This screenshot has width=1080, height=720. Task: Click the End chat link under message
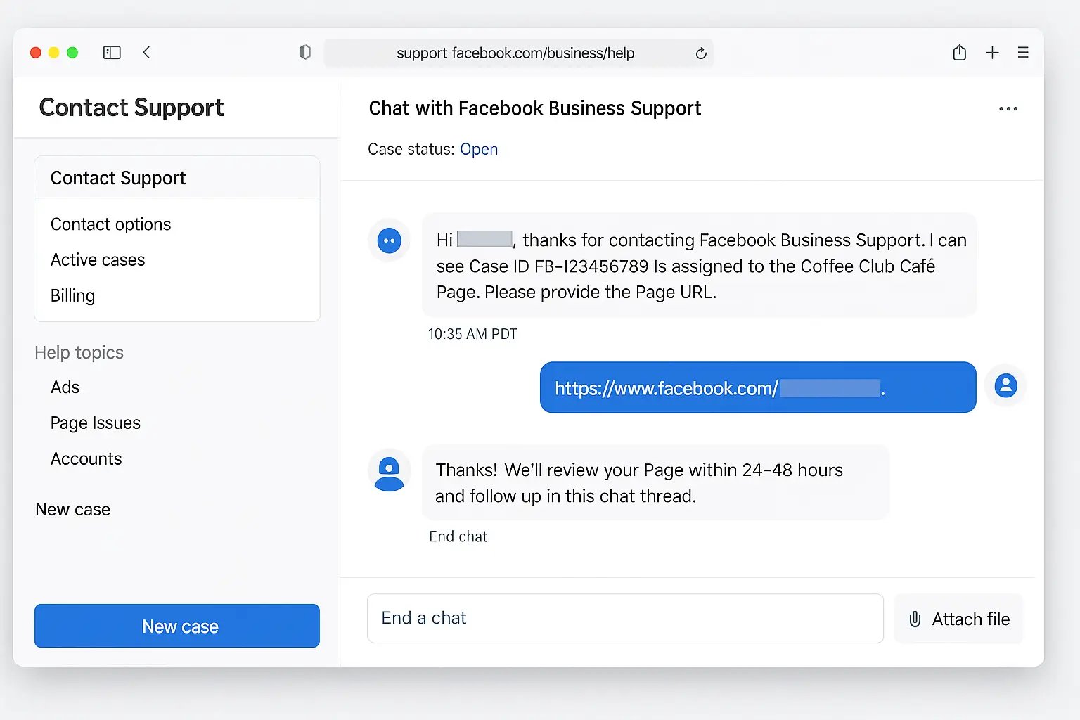pos(458,536)
